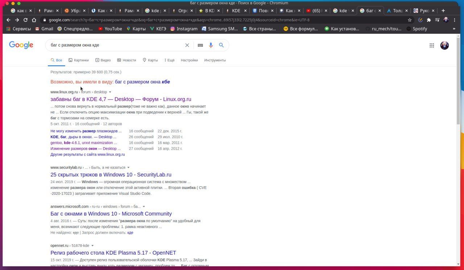
Task: Reload the page with the refresh icon
Action: (25, 20)
